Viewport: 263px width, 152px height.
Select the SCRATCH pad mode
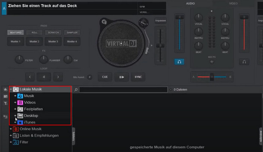(53, 33)
